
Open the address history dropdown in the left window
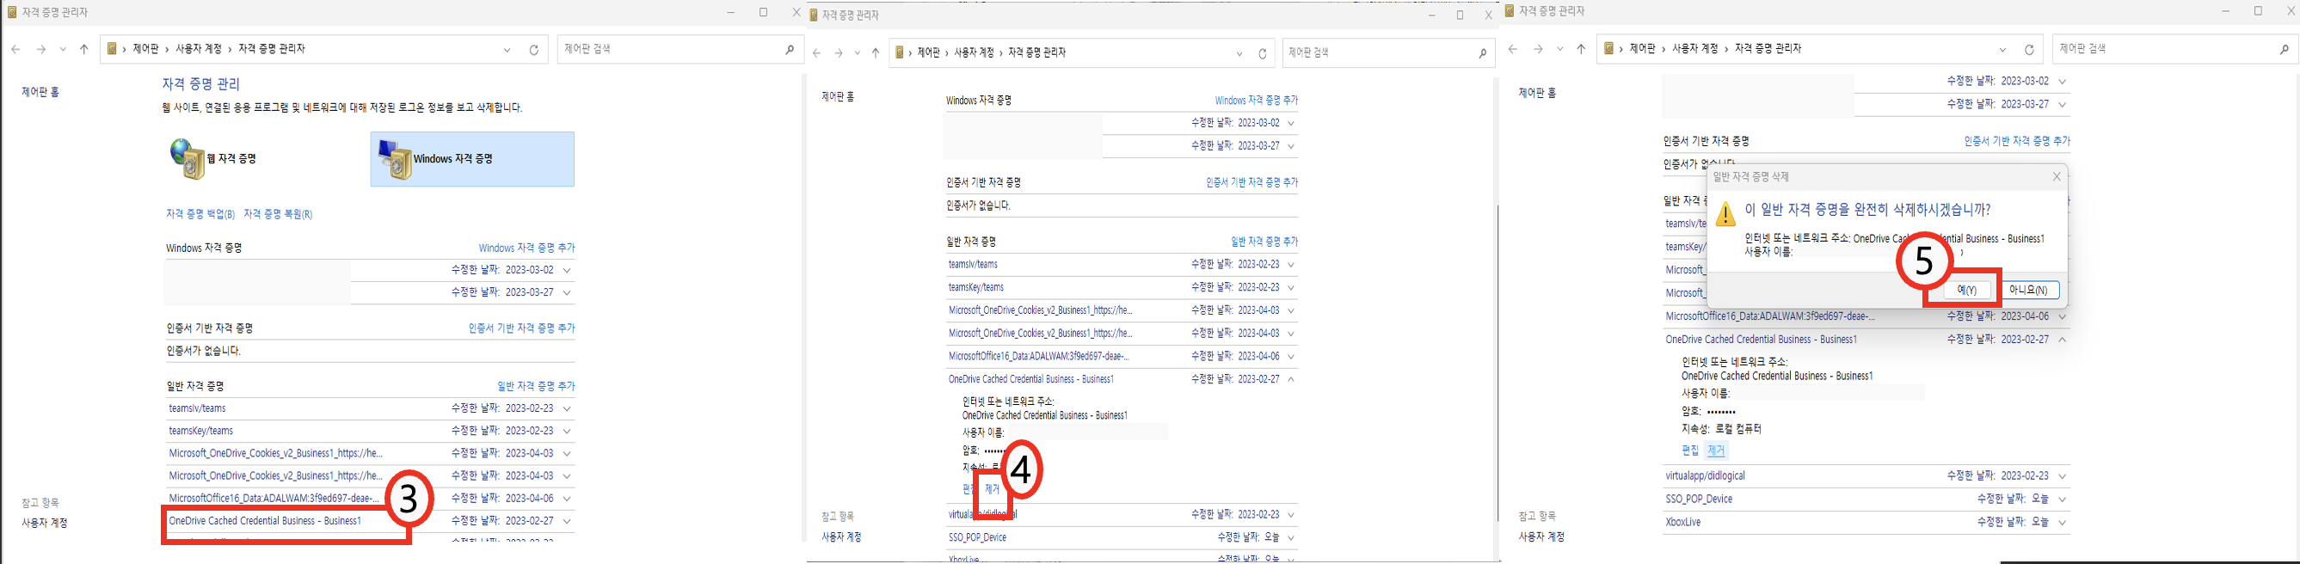(x=507, y=50)
